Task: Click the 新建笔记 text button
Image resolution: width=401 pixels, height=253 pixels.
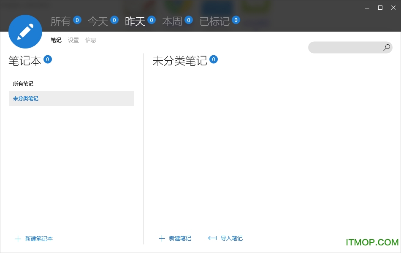Action: click(x=180, y=239)
